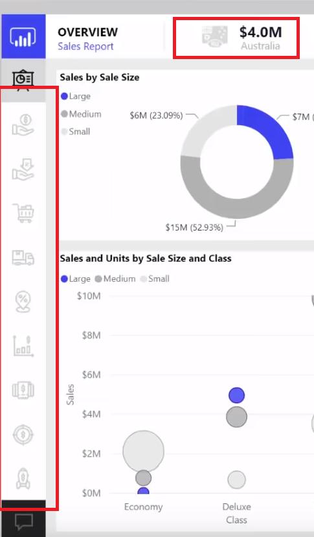This screenshot has width=314, height=537.
Task: Click the blue Economy bubble at axis
Action: (x=143, y=491)
